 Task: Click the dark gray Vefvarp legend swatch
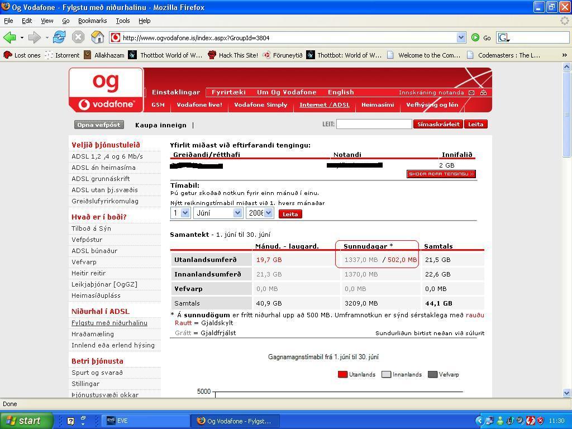[x=432, y=375]
